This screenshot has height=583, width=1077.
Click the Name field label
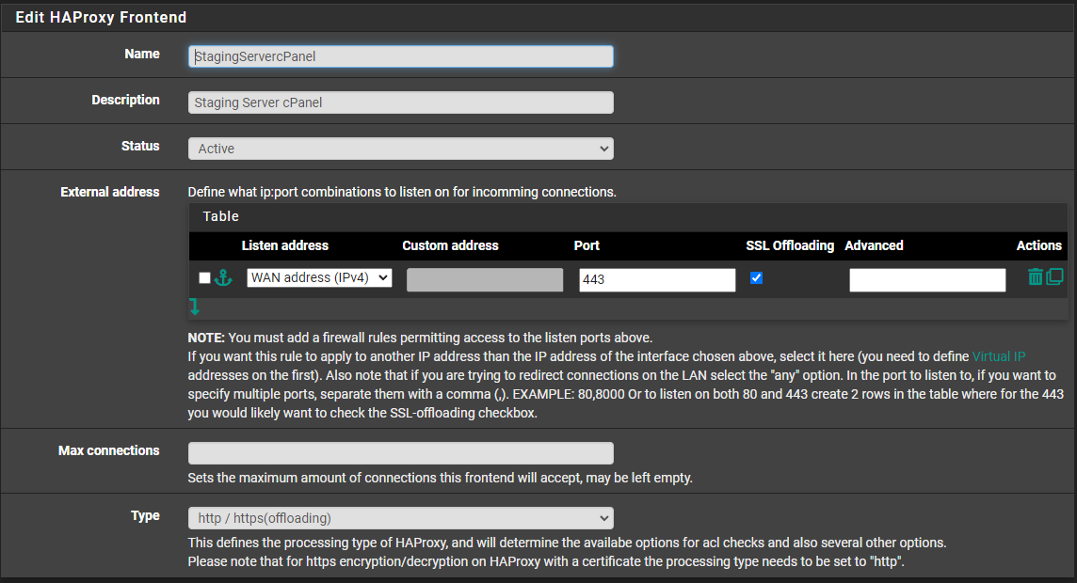pyautogui.click(x=142, y=55)
